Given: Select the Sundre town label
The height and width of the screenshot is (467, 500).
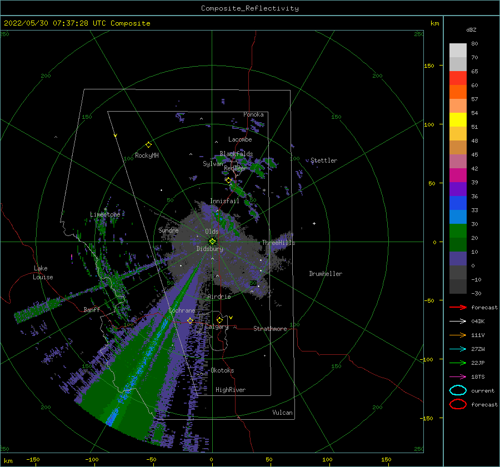Looking at the screenshot, I should click(x=168, y=230).
